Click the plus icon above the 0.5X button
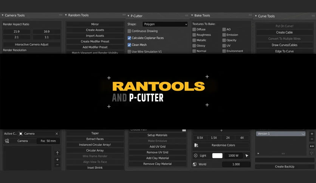Viewport: 316px width, 183px height. 221,130
